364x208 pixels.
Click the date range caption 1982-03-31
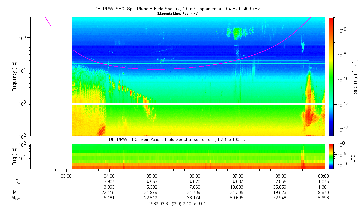177,204
